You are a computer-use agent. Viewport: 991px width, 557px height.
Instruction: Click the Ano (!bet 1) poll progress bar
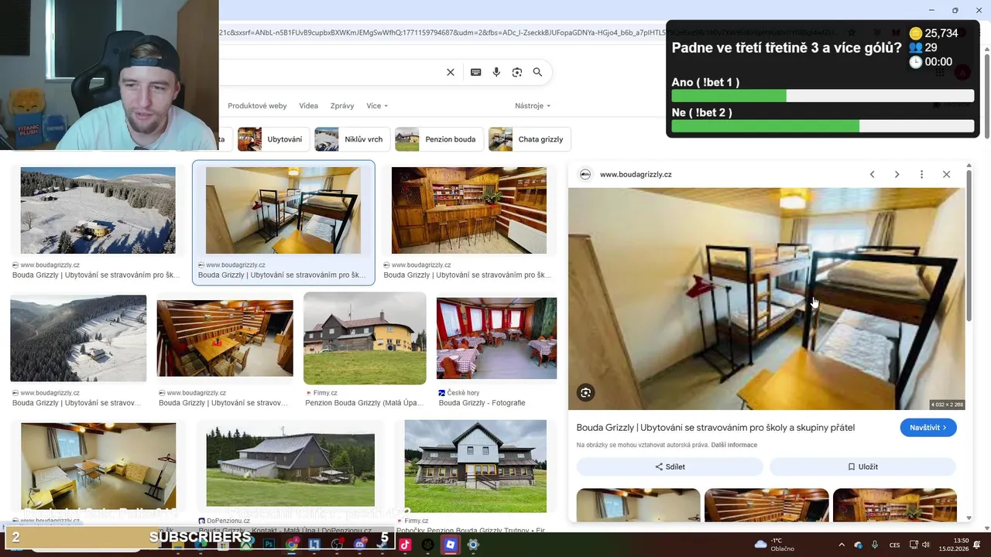click(822, 97)
